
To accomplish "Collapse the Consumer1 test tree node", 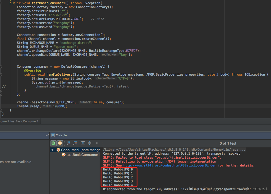I will [x=52, y=150].
